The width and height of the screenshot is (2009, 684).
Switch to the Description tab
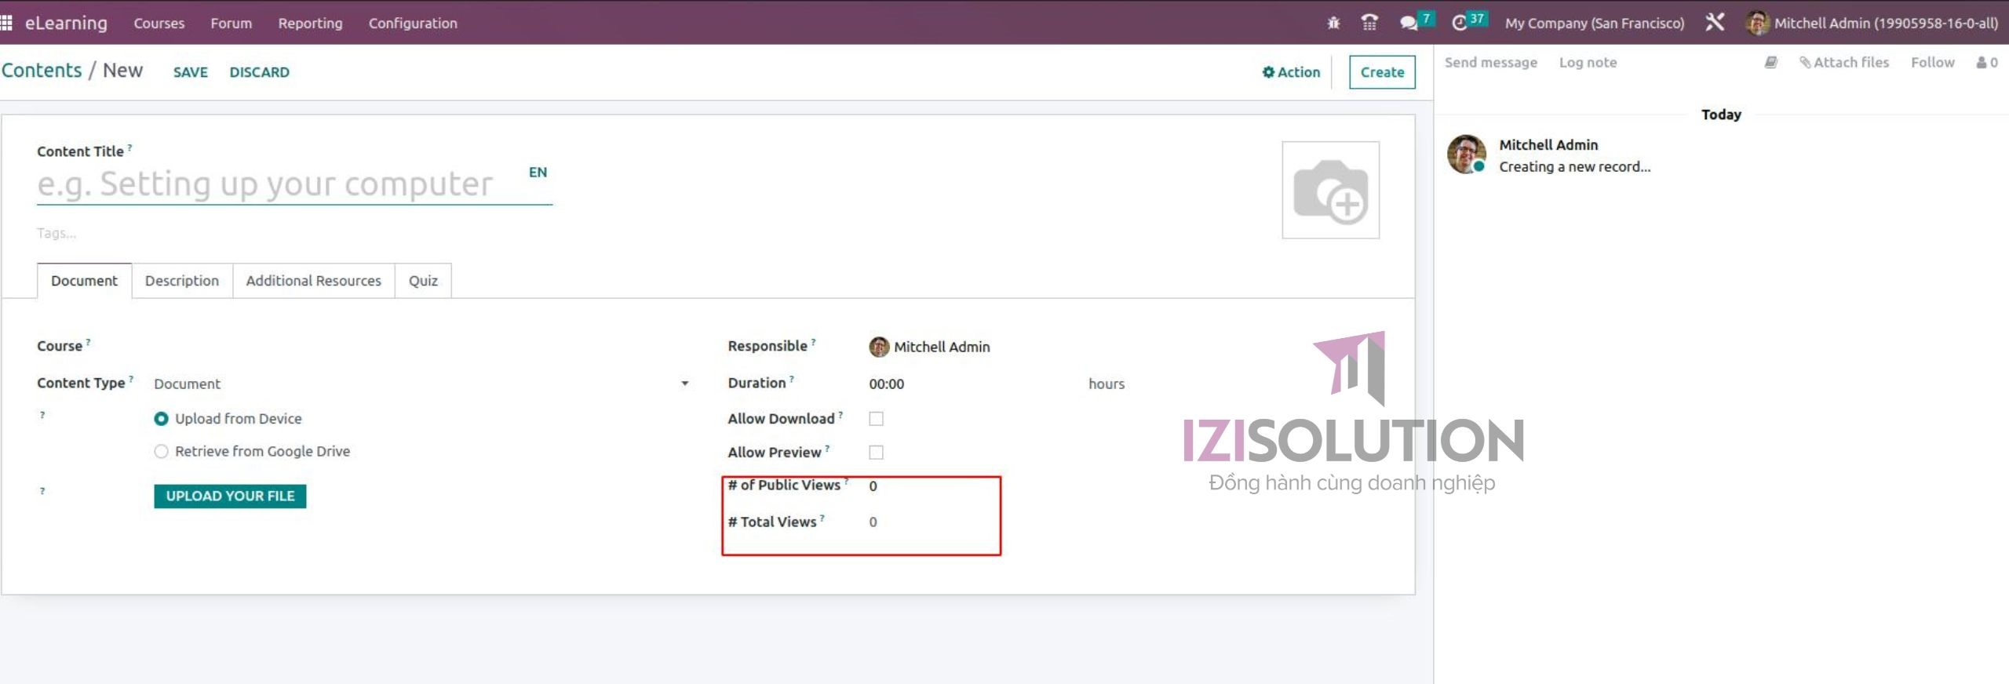tap(181, 281)
